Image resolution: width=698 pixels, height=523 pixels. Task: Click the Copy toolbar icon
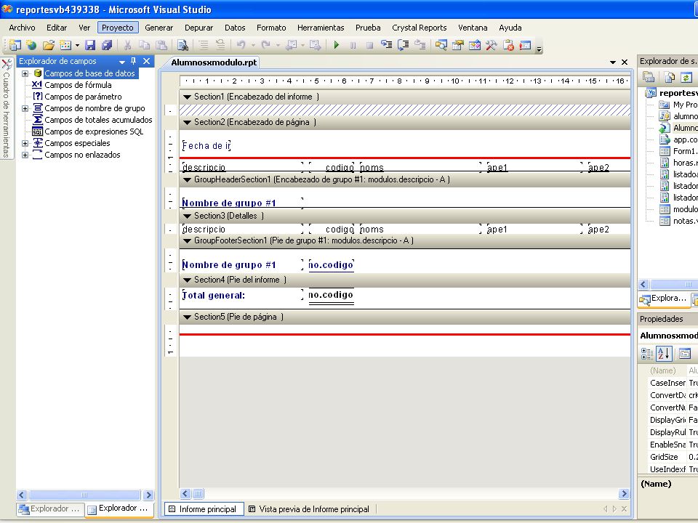144,45
